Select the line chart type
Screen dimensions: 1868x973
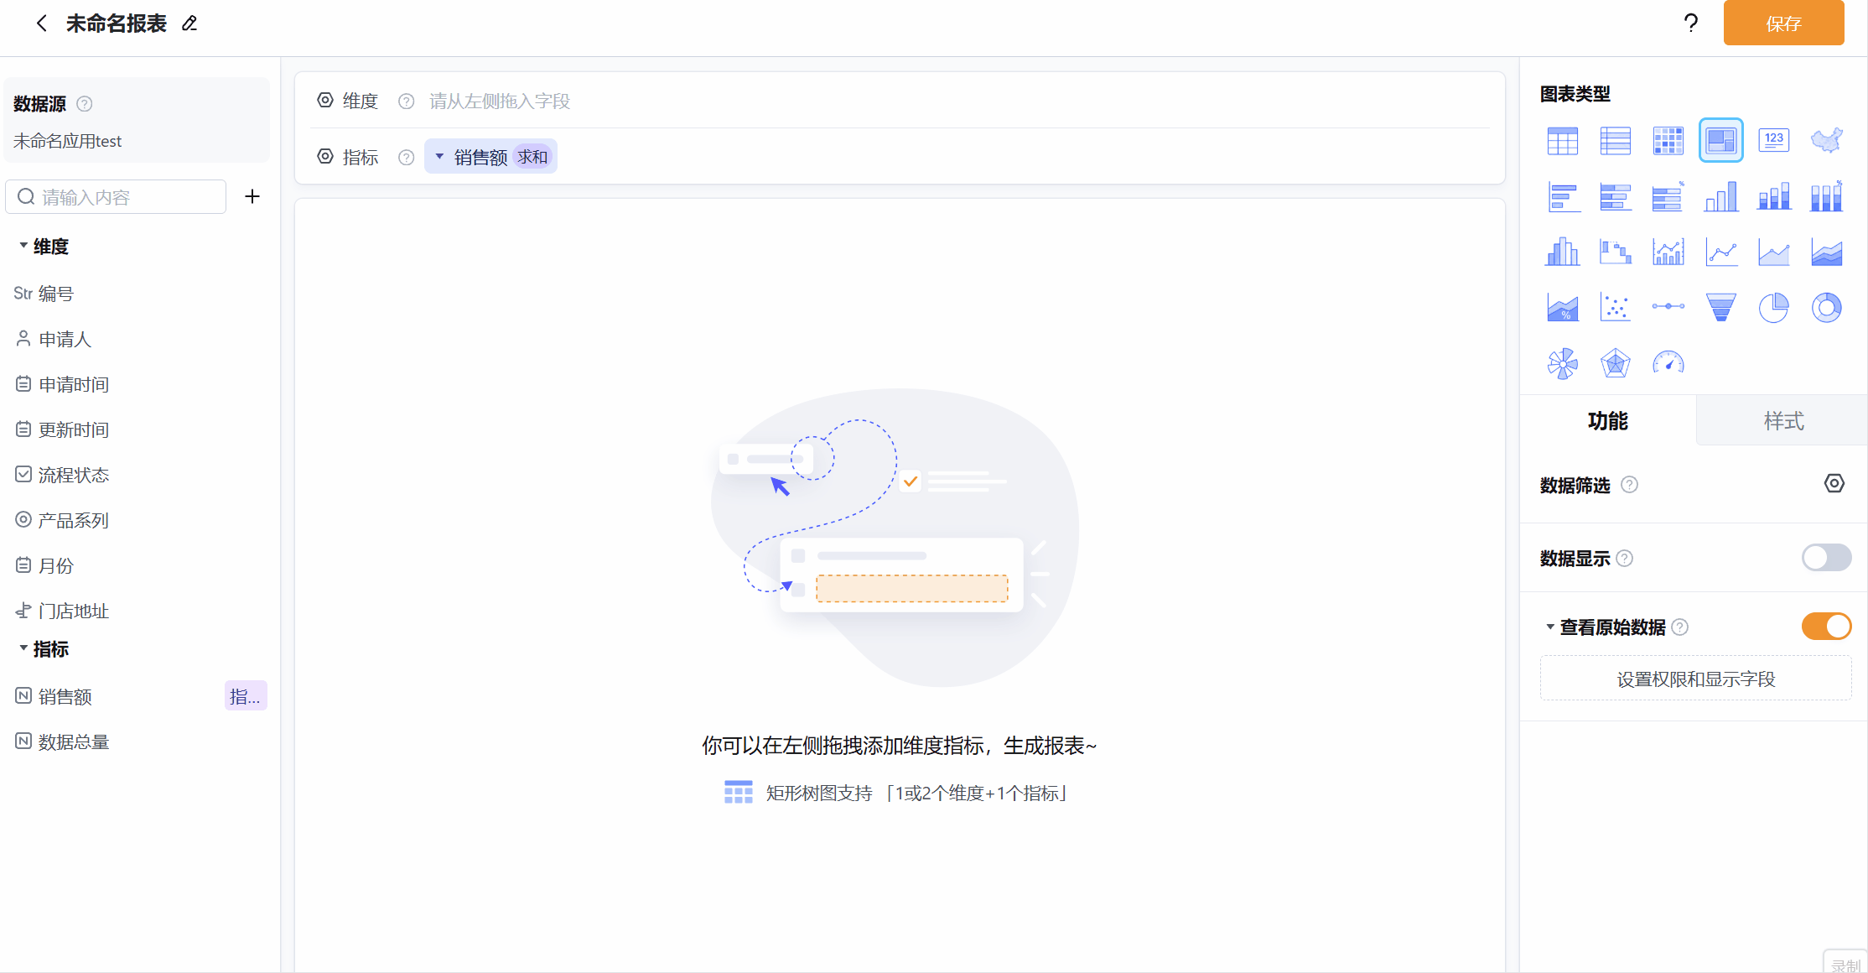tap(1720, 252)
